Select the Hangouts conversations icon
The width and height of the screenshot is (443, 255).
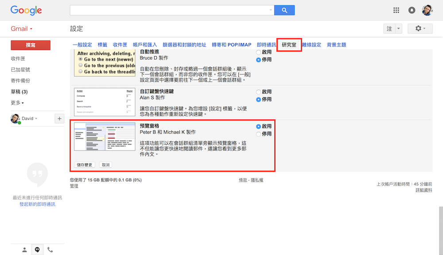click(x=37, y=250)
